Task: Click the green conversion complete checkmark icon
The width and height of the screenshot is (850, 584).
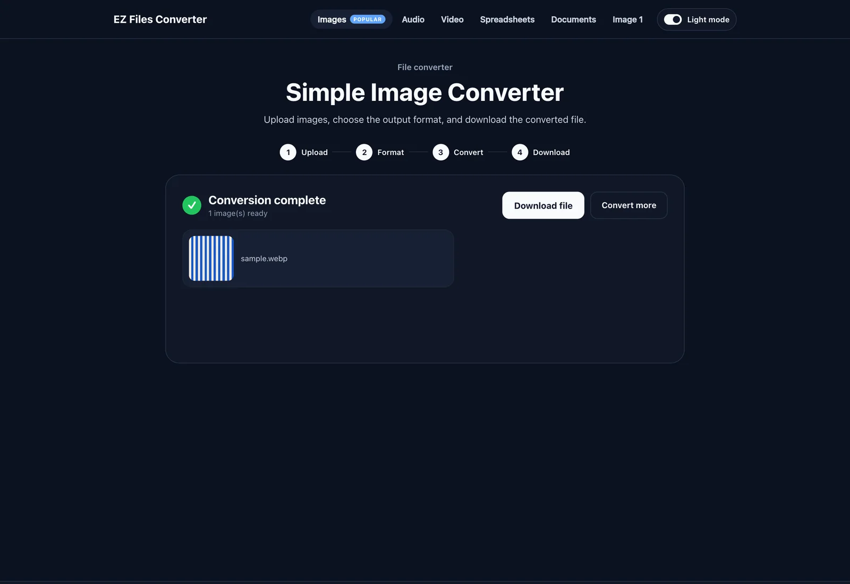Action: [192, 205]
